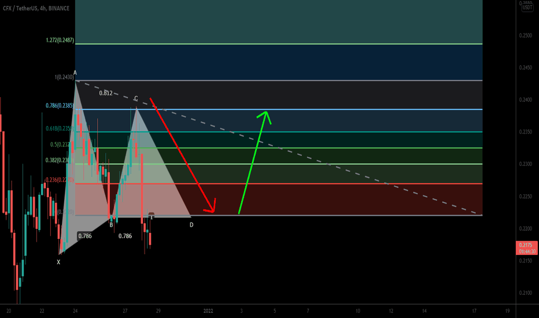Click the 0.786 ratio label between X and B

[x=85, y=236]
